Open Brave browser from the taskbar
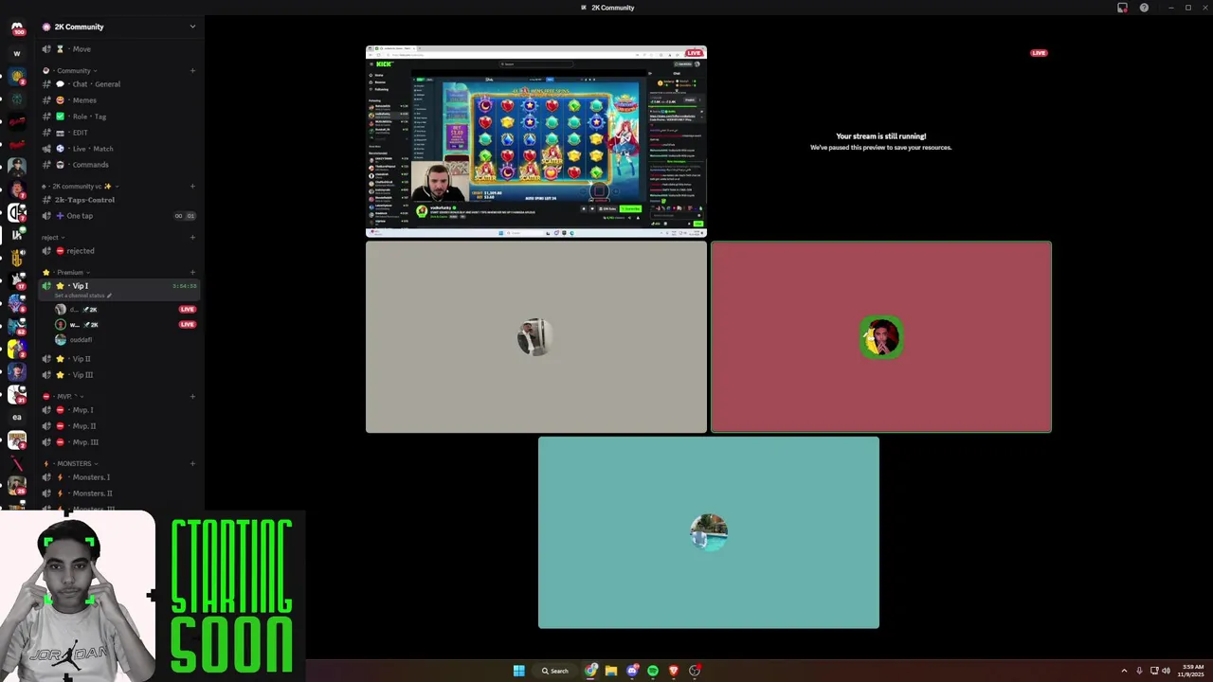This screenshot has height=682, width=1213. tap(674, 671)
